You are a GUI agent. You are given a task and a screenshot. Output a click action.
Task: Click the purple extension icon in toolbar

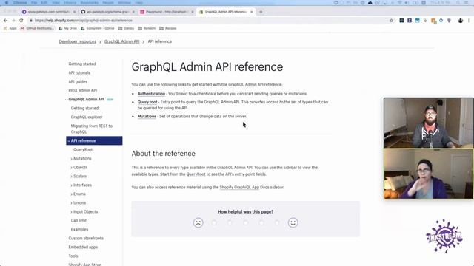410,21
